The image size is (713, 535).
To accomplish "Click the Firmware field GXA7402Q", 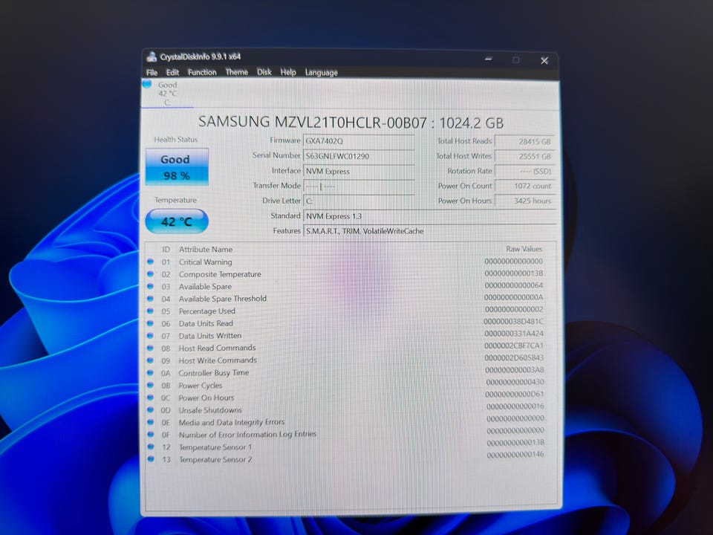I will pyautogui.click(x=359, y=141).
